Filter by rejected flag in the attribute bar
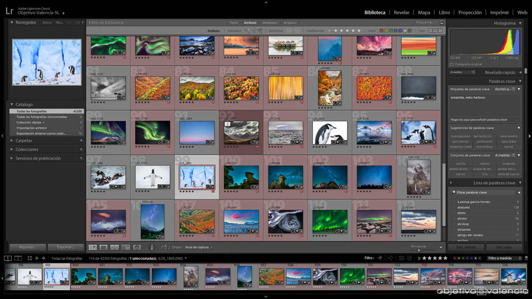Image resolution: width=532 pixels, height=299 pixels. pyautogui.click(x=260, y=30)
